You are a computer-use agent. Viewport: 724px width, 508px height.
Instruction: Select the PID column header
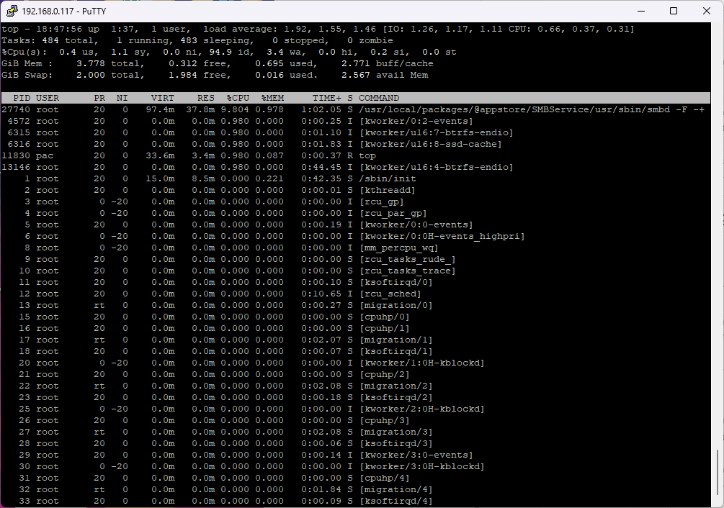tap(21, 98)
